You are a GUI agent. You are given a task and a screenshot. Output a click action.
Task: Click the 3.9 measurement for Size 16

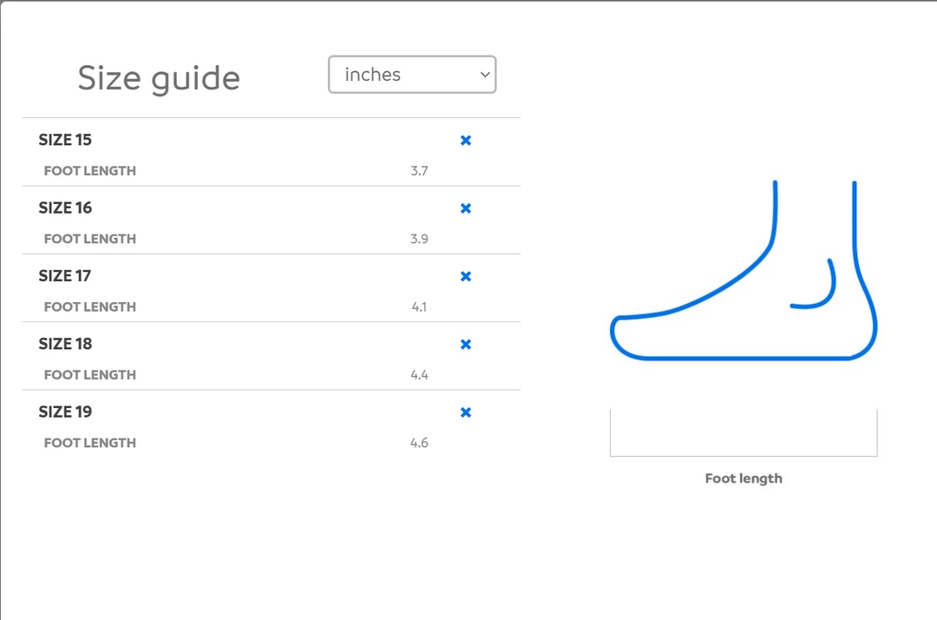click(419, 239)
